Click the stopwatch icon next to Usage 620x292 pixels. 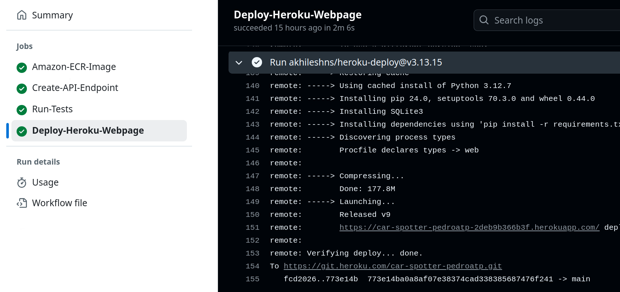[x=22, y=183]
